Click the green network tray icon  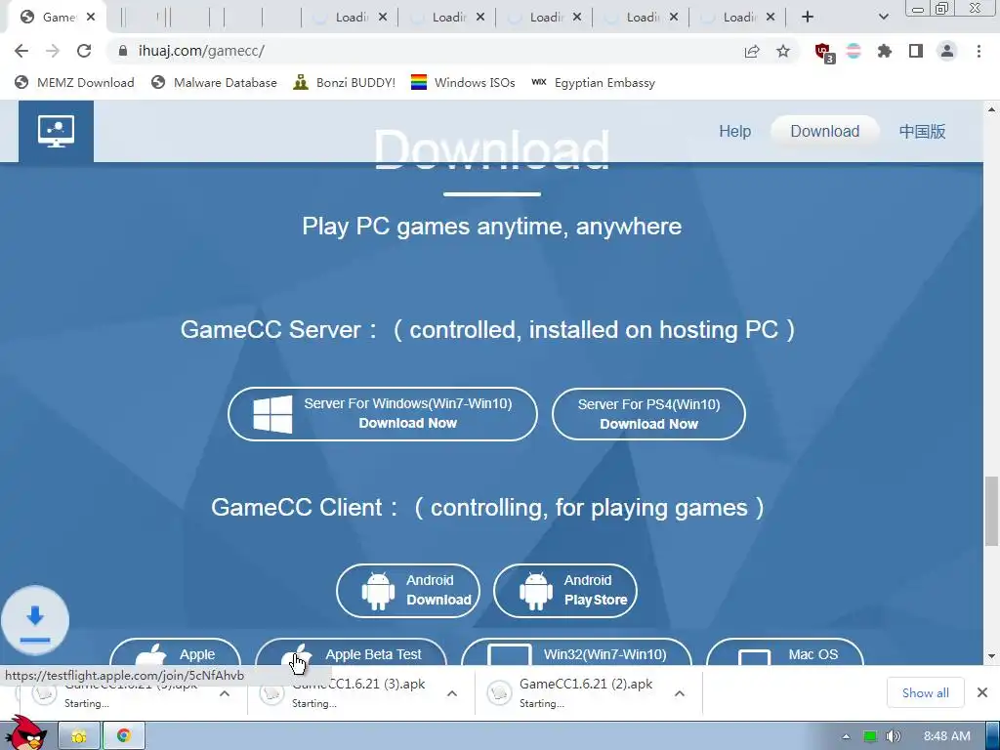[870, 736]
